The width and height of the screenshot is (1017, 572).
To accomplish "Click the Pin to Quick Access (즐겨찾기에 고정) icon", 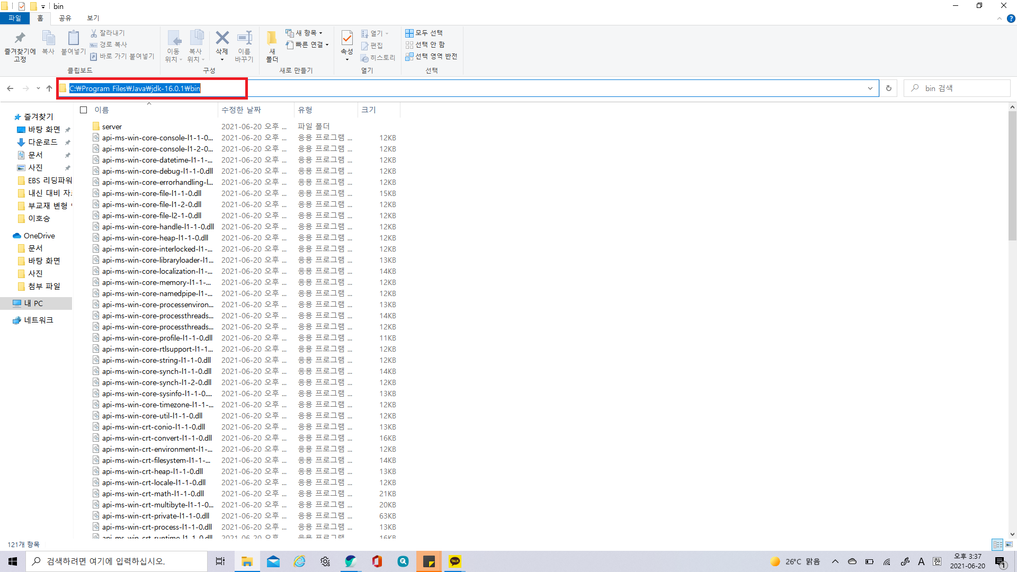I will coord(20,38).
